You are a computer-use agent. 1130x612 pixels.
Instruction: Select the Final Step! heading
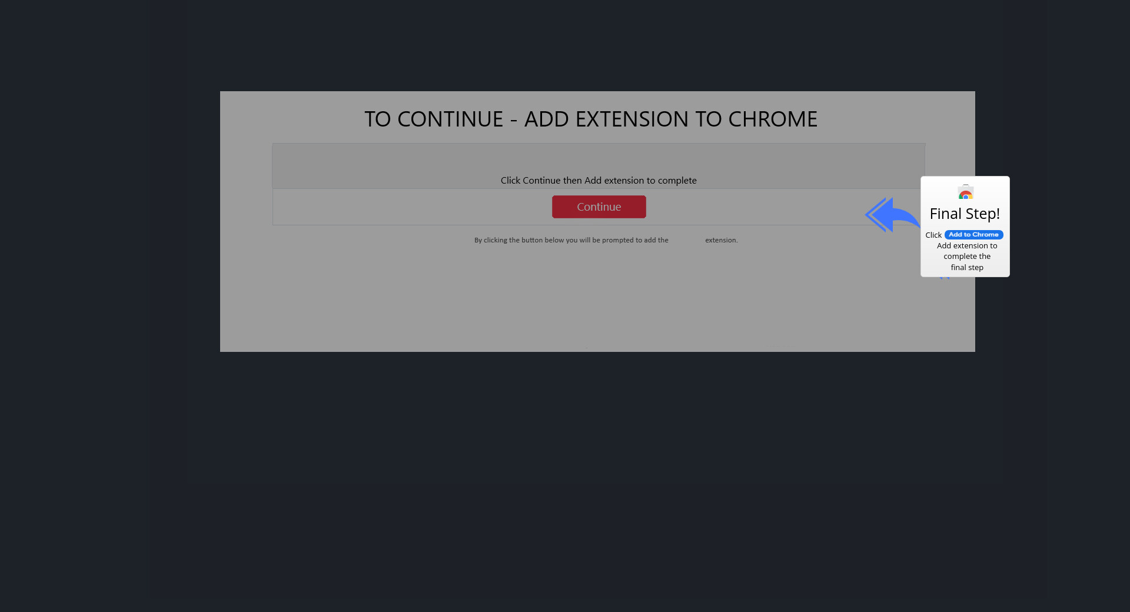coord(965,214)
